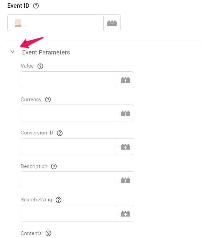
Task: Show help tooltip for Contents
Action: tap(48, 233)
